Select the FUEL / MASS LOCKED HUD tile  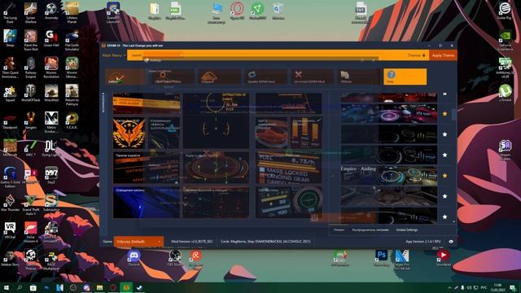[289, 168]
